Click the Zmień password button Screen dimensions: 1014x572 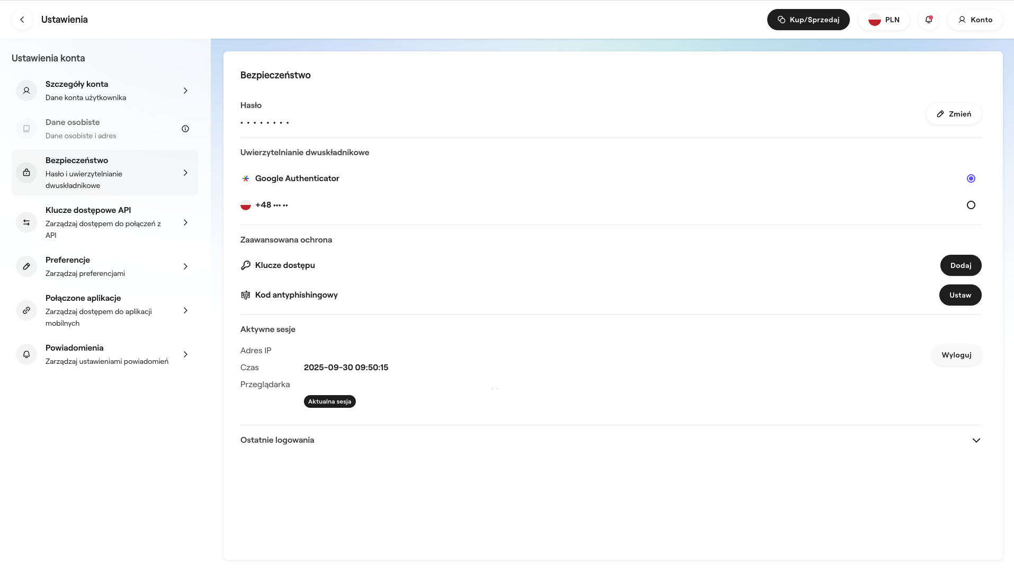(953, 114)
